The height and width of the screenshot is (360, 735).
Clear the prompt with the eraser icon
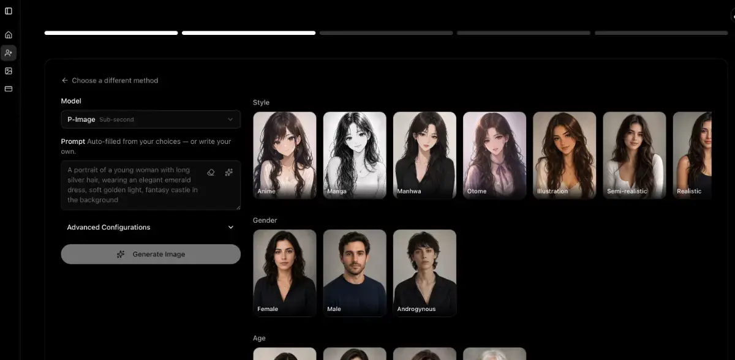[211, 173]
